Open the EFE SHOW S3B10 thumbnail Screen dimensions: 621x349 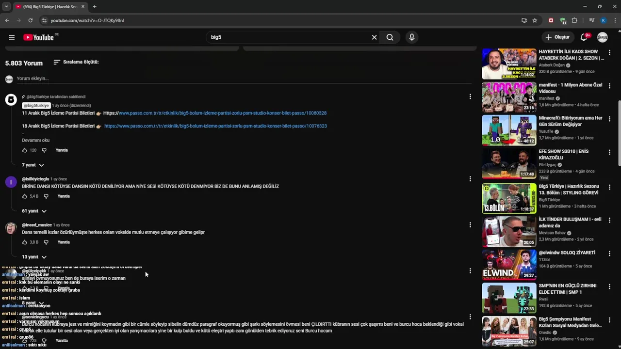[509, 163]
